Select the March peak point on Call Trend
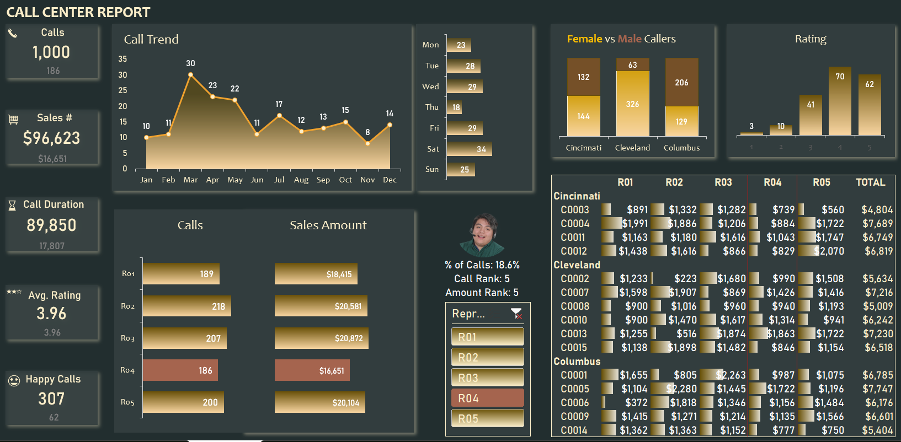The width and height of the screenshot is (901, 442). (x=190, y=74)
